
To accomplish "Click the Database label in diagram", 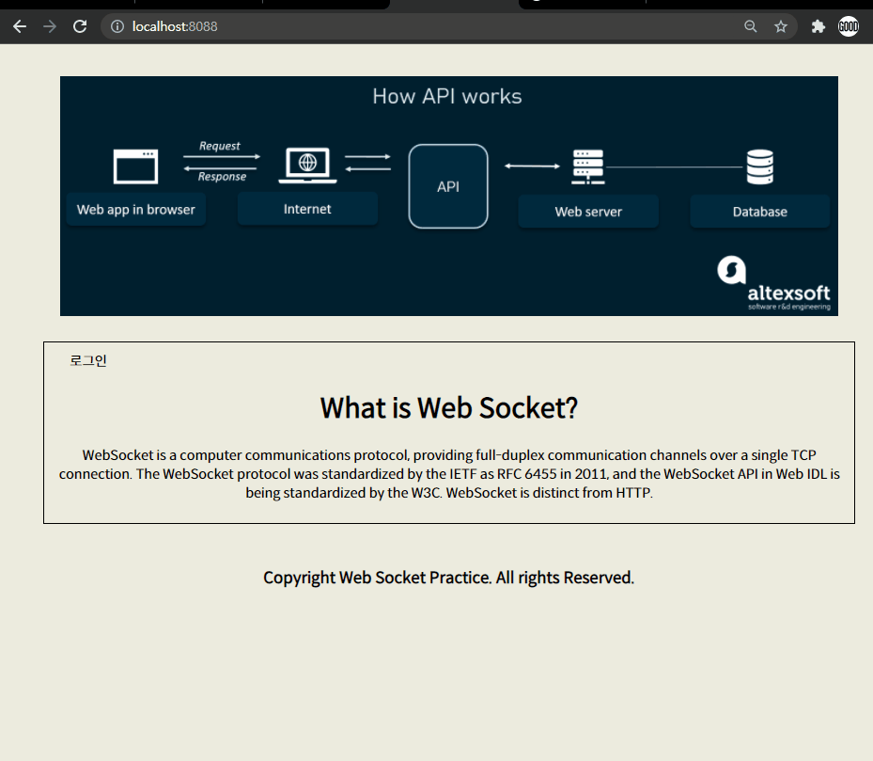I will pyautogui.click(x=760, y=212).
